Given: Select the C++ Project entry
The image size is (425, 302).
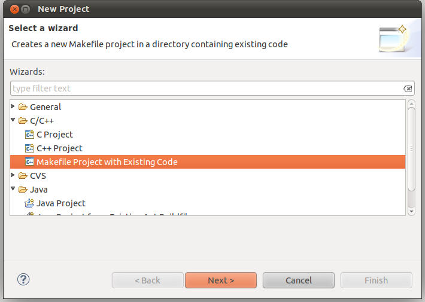Looking at the screenshot, I should coord(59,148).
